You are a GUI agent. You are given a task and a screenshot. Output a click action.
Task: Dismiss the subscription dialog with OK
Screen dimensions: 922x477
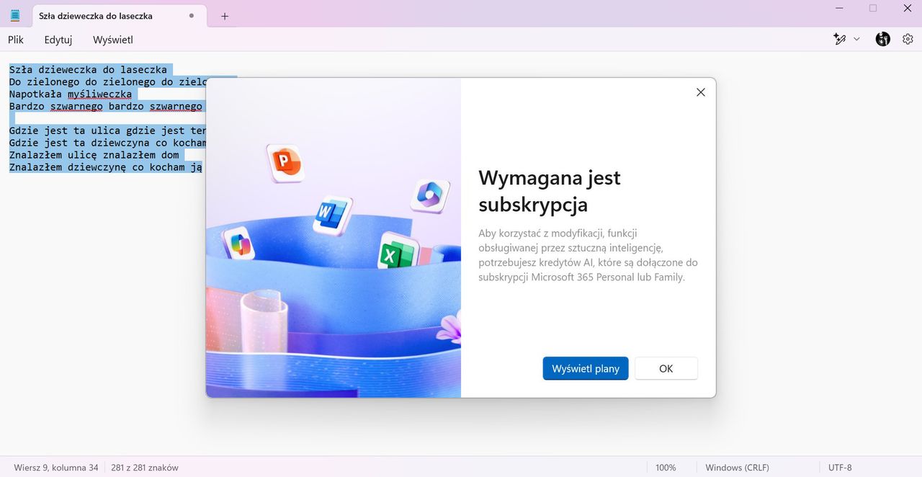pos(666,368)
